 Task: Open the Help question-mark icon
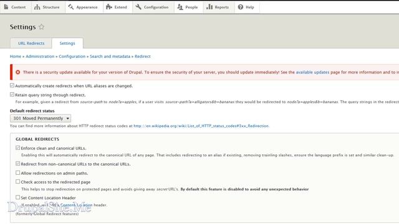point(241,7)
